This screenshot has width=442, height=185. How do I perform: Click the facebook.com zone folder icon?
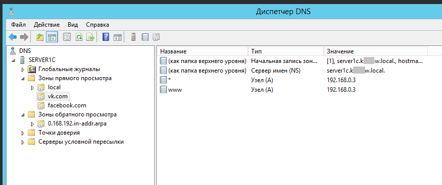[x=41, y=105]
